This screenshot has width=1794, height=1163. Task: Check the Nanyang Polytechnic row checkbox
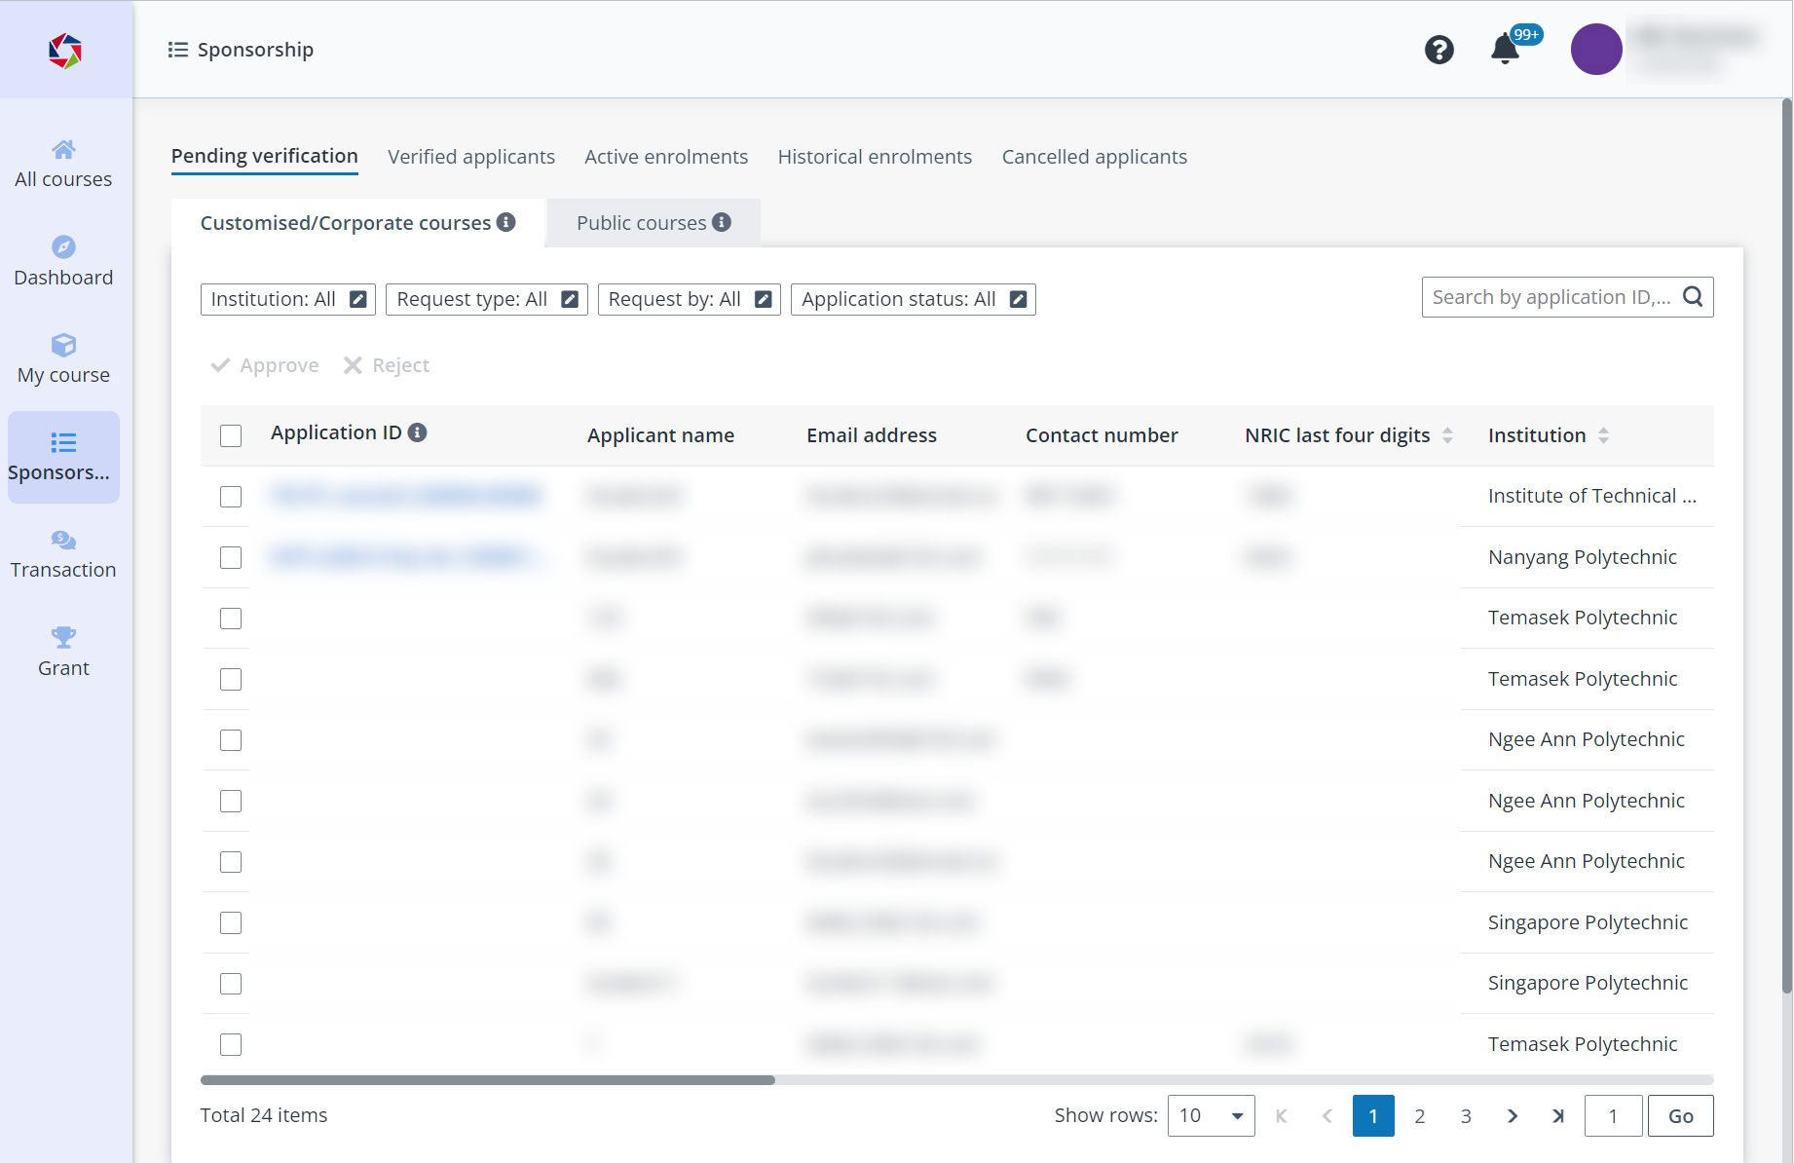pyautogui.click(x=231, y=557)
